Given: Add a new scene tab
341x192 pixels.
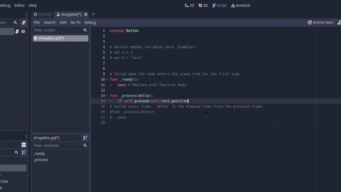Looking at the screenshot, I should point(93,14).
